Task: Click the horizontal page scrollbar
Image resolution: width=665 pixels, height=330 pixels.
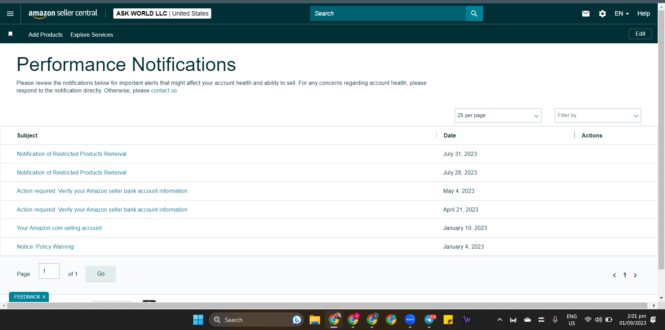Action: (x=327, y=305)
